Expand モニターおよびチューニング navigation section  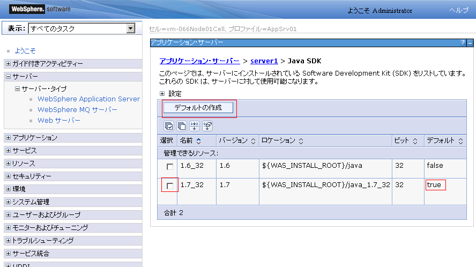8,227
